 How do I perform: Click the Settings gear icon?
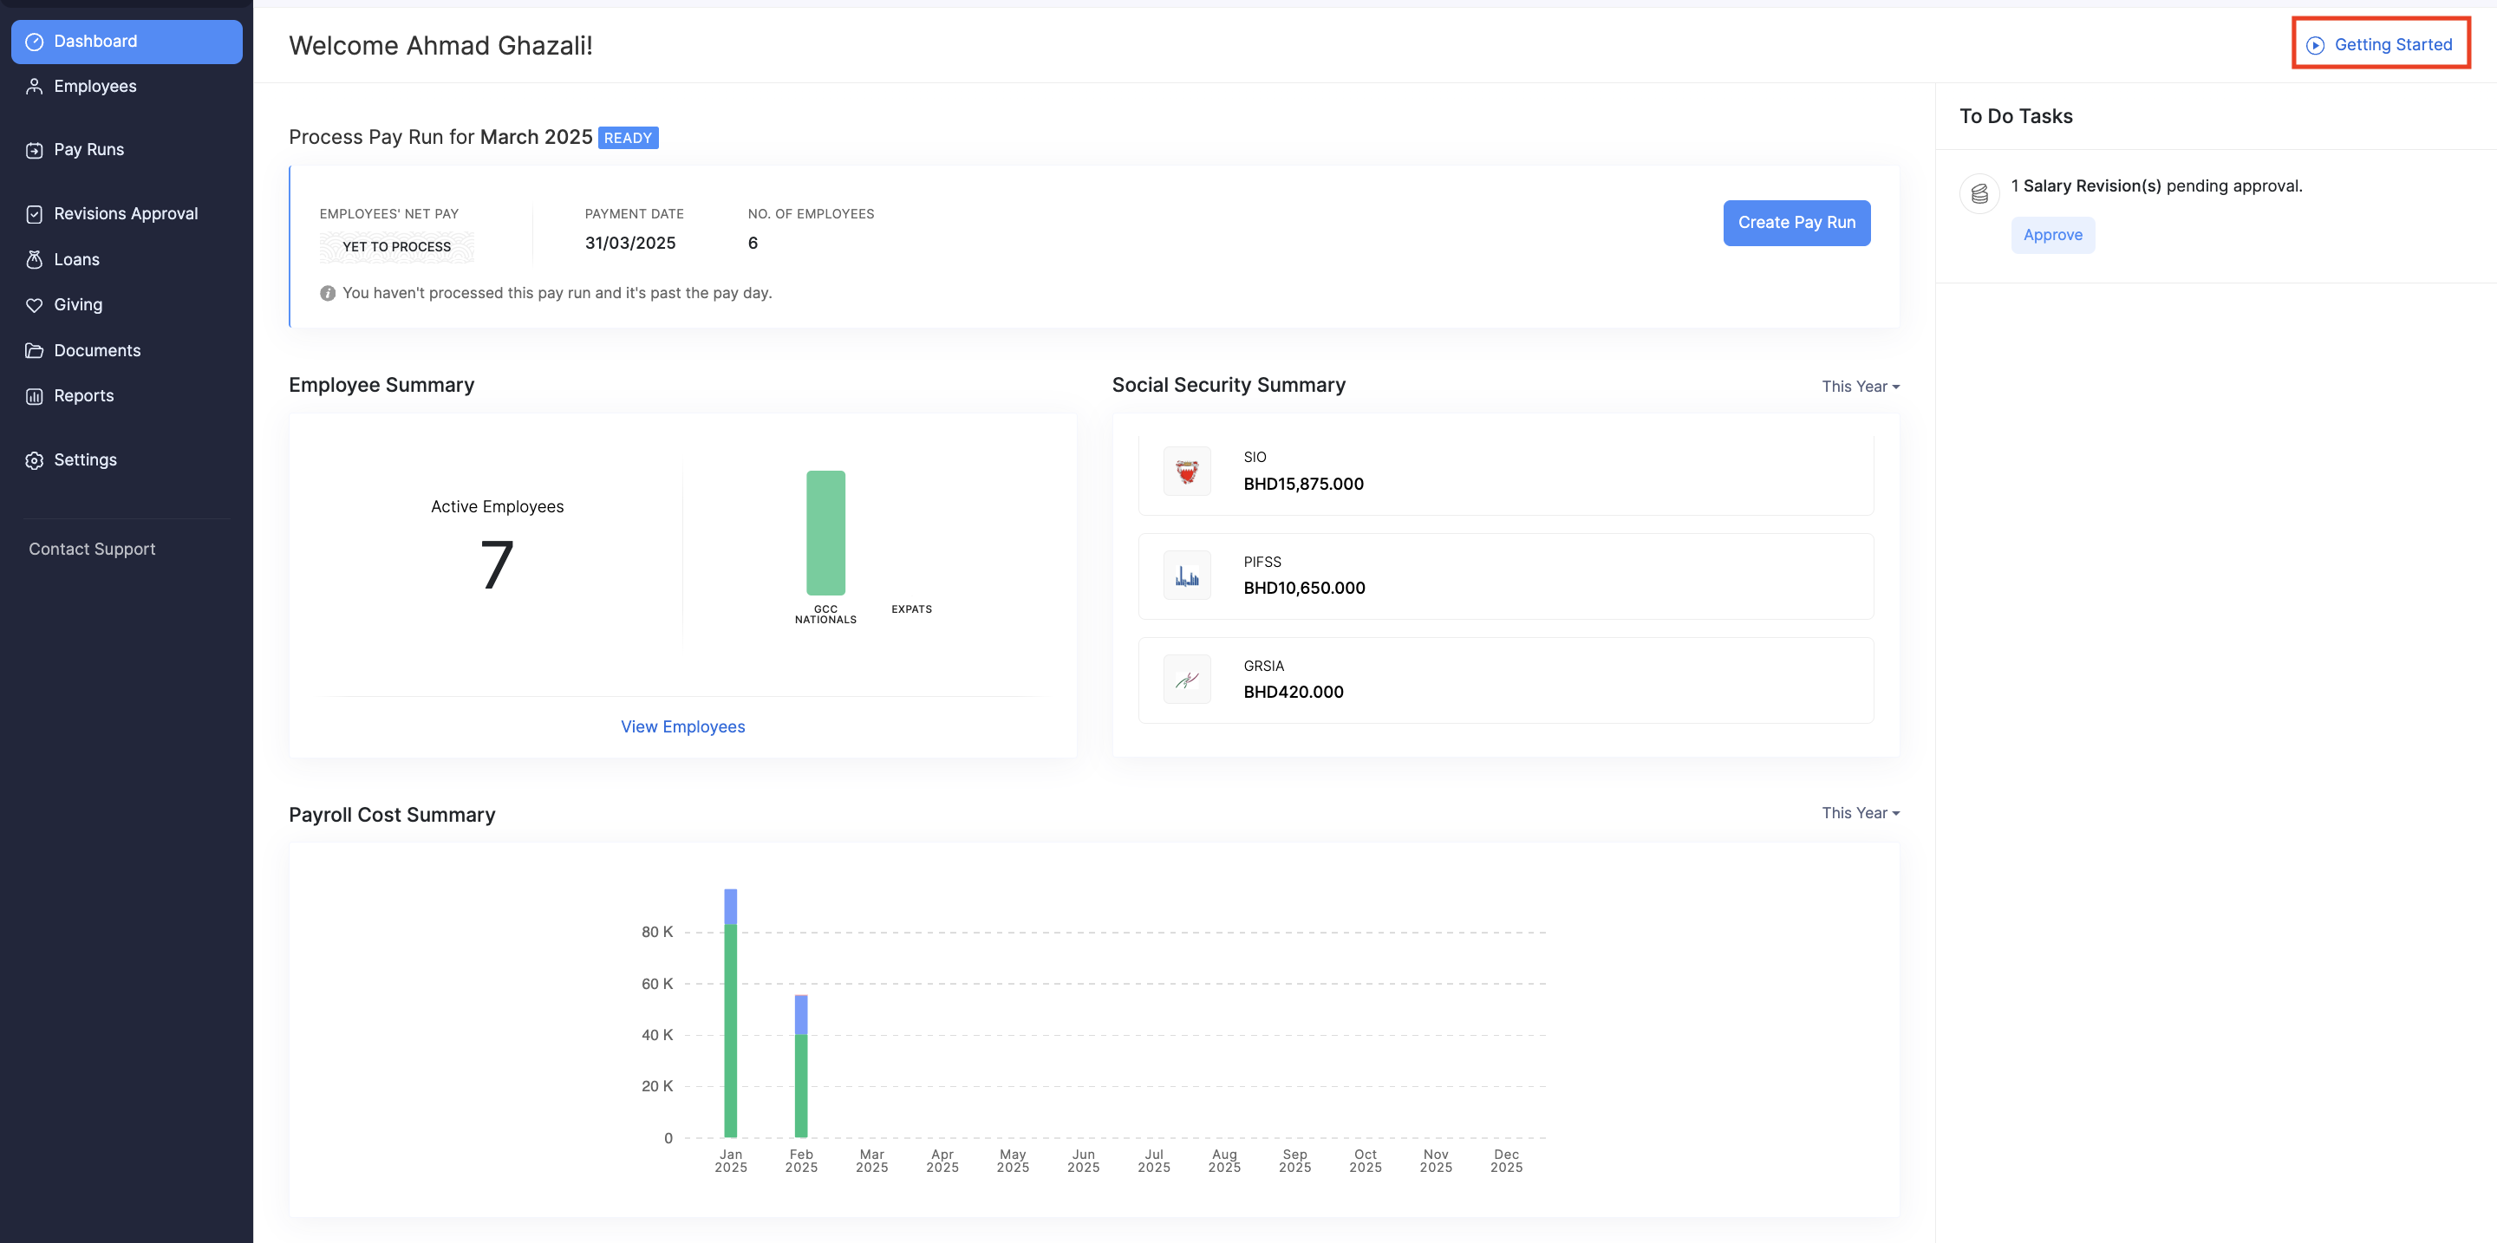pos(34,460)
